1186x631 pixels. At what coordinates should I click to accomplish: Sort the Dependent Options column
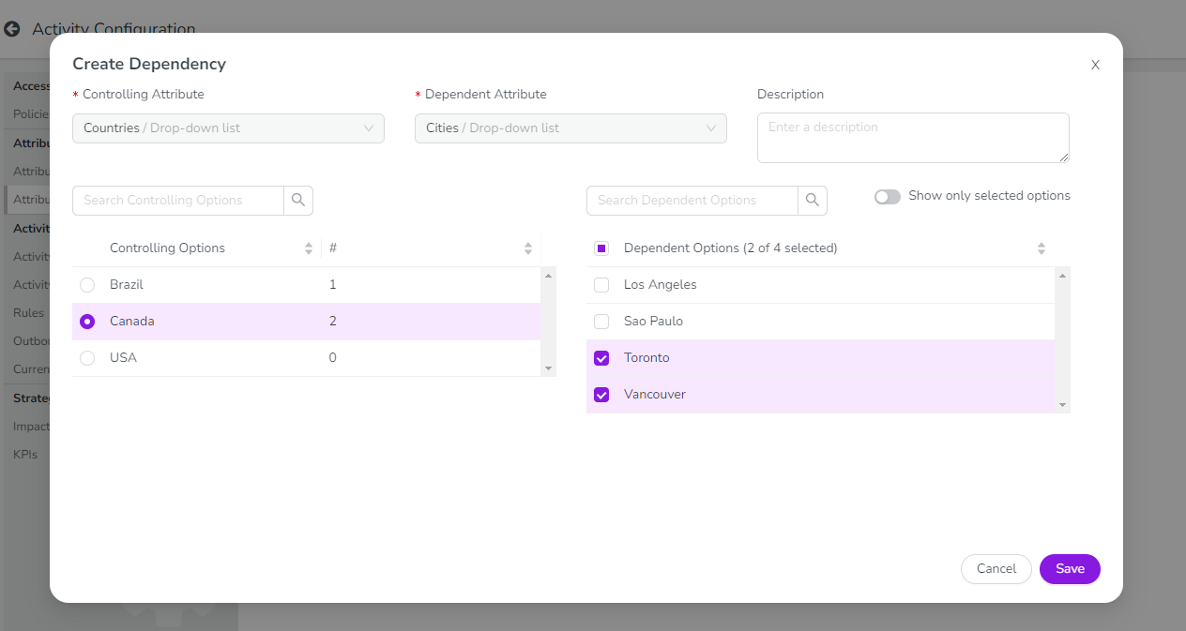(x=1041, y=248)
